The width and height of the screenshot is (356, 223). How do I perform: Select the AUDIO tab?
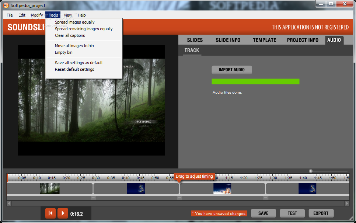pyautogui.click(x=334, y=40)
